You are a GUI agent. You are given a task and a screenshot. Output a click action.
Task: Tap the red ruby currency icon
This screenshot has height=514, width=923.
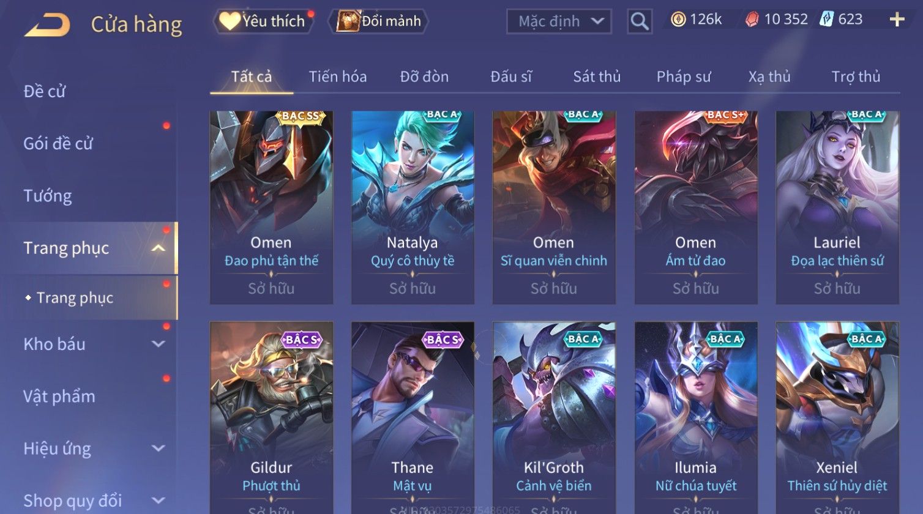tap(752, 20)
